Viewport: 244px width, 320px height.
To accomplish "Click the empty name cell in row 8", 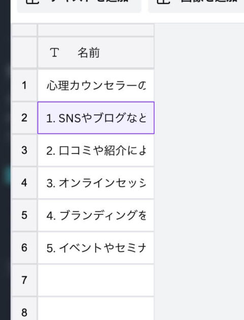I will pos(96,309).
